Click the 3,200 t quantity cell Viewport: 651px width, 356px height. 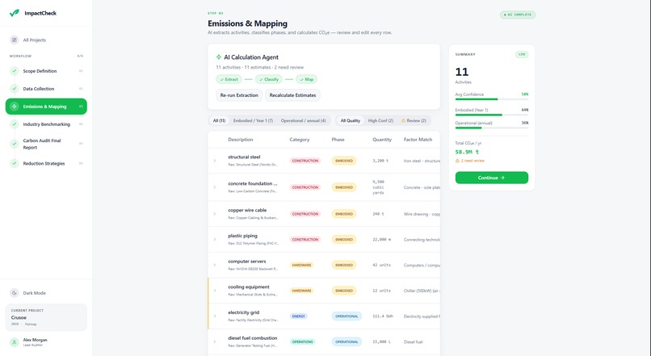click(x=380, y=161)
